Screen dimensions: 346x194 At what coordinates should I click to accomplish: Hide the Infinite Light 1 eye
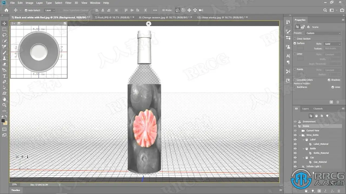click(x=295, y=167)
